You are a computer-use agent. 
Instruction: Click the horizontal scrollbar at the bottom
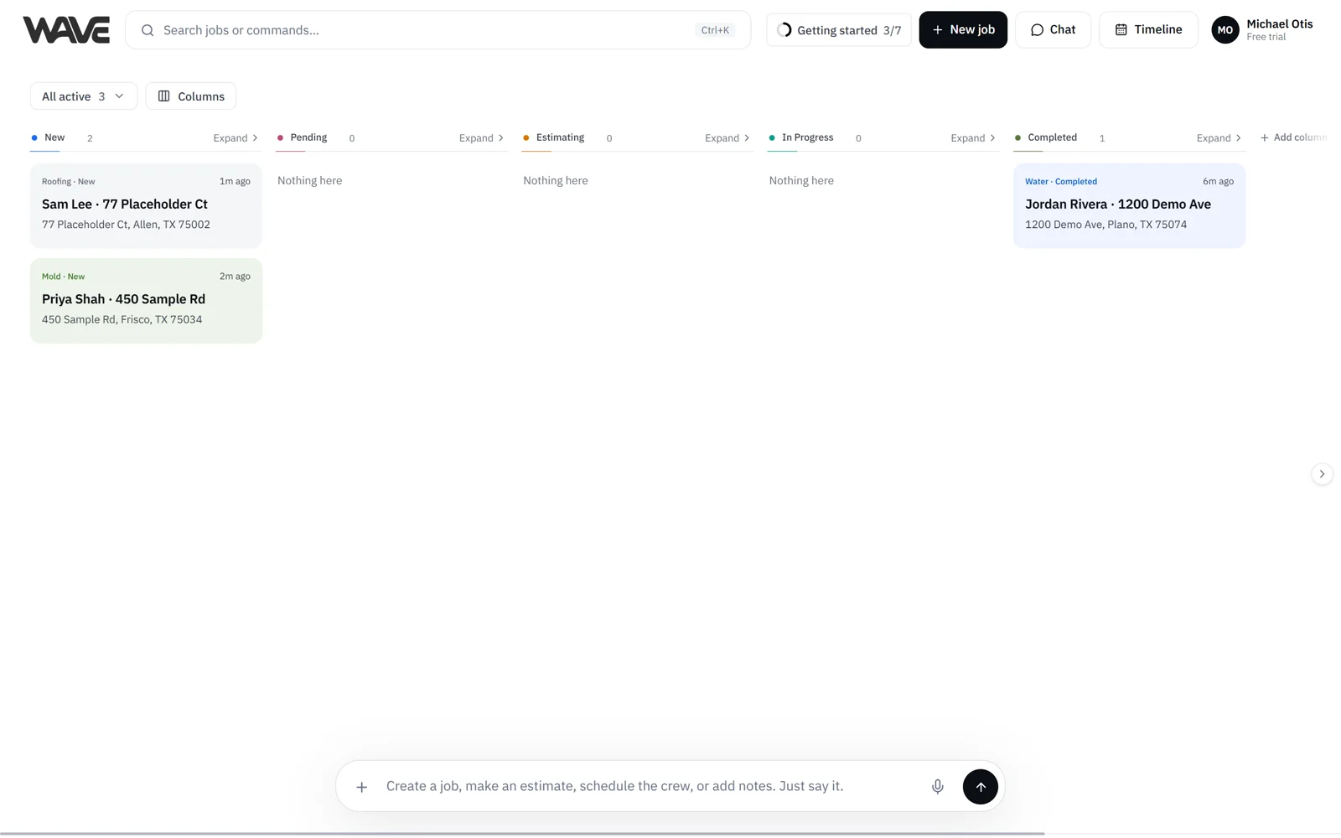tap(522, 834)
